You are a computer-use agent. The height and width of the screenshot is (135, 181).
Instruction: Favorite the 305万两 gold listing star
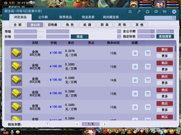pyautogui.click(x=135, y=53)
